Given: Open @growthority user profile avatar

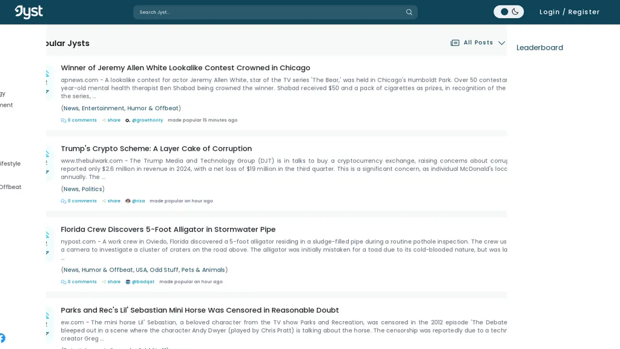Looking at the screenshot, I should pos(128,121).
